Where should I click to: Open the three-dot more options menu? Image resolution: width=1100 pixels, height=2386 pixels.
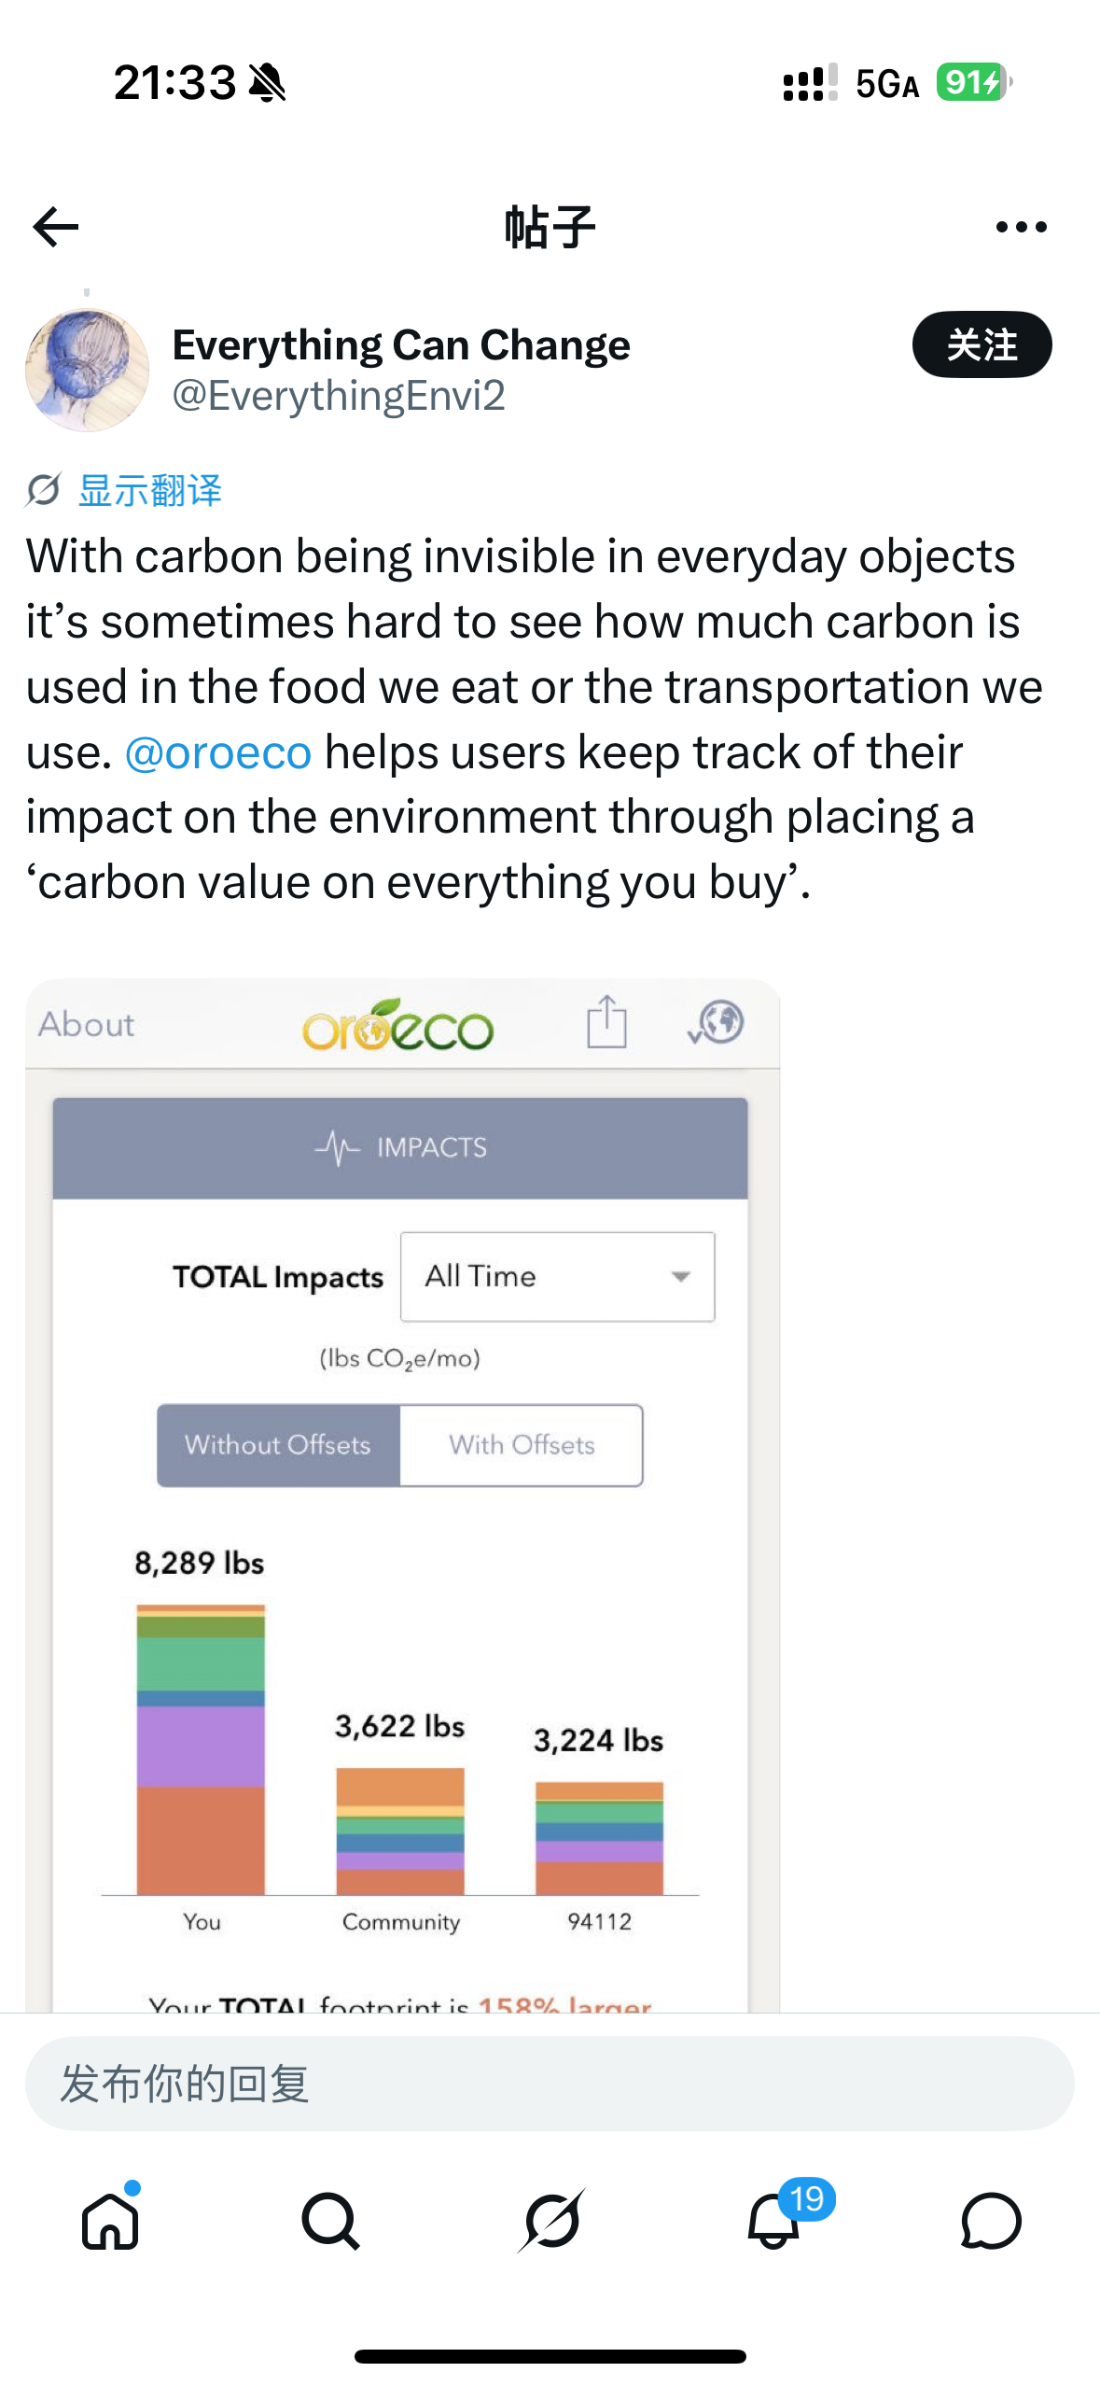coord(1021,227)
